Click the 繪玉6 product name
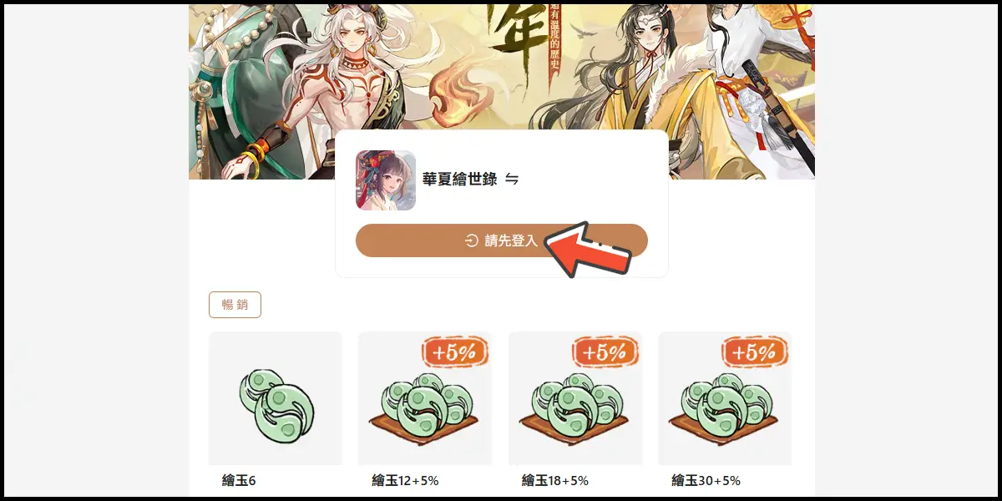This screenshot has width=1002, height=501. pyautogui.click(x=239, y=480)
